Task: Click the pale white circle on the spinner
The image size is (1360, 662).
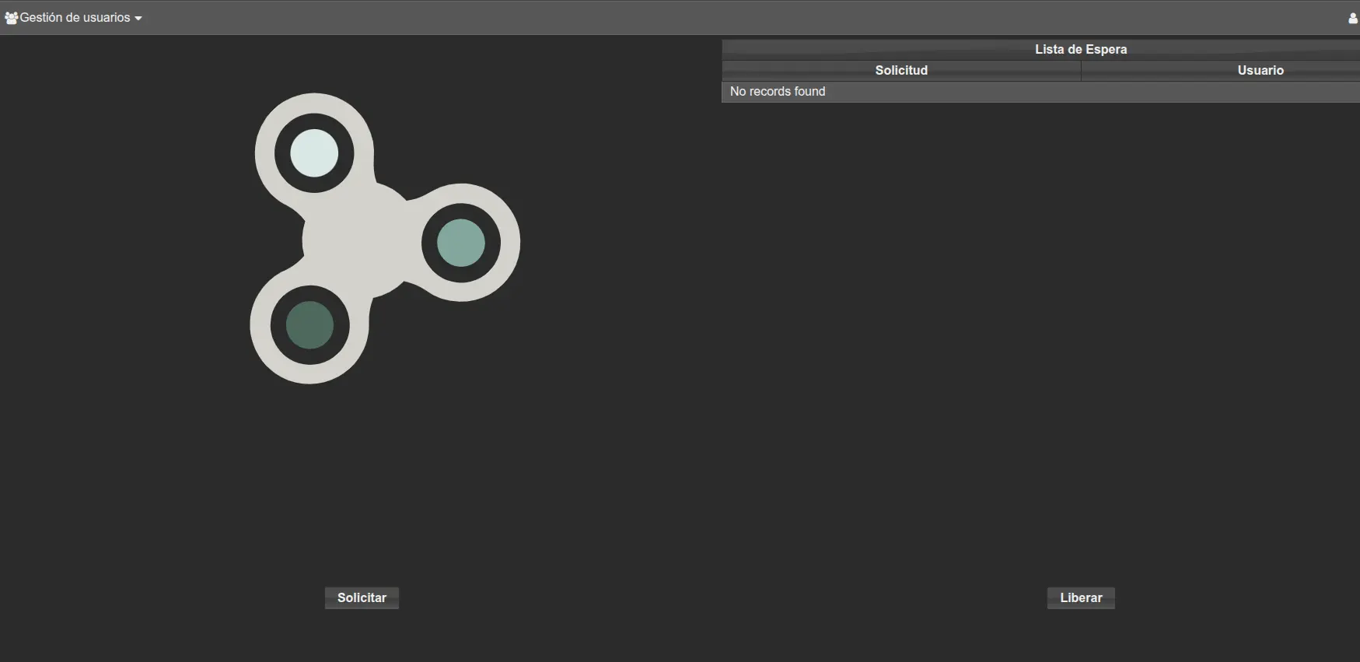Action: (x=314, y=153)
